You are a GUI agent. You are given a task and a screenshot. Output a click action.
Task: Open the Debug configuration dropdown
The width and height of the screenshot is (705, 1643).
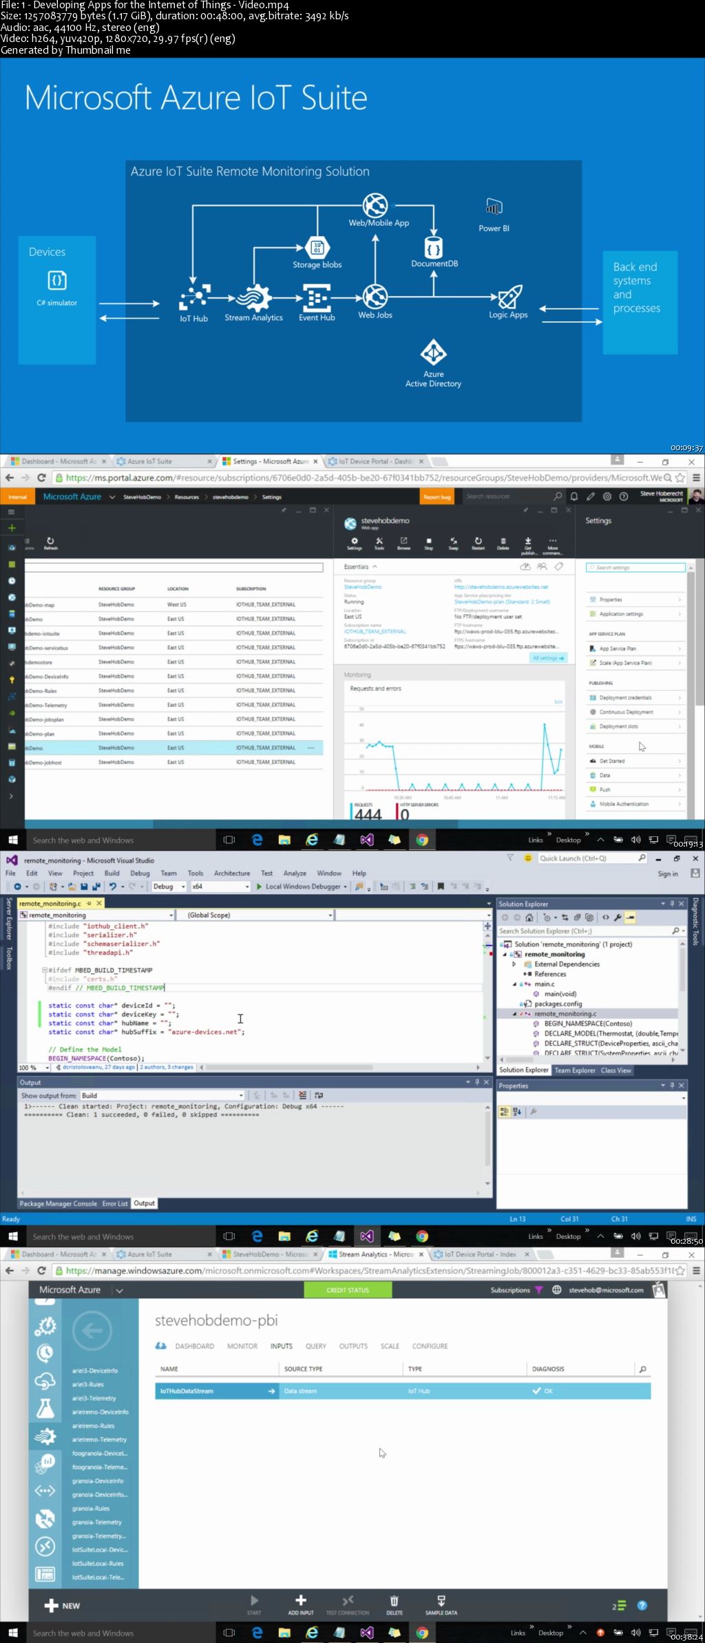tap(169, 887)
